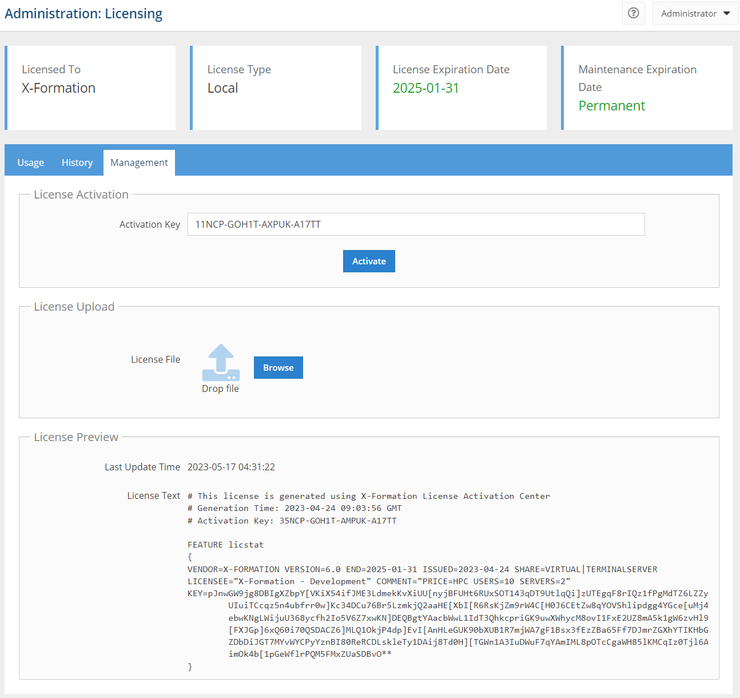Click the License Activation section heading
This screenshot has width=740, height=698.
tap(81, 195)
